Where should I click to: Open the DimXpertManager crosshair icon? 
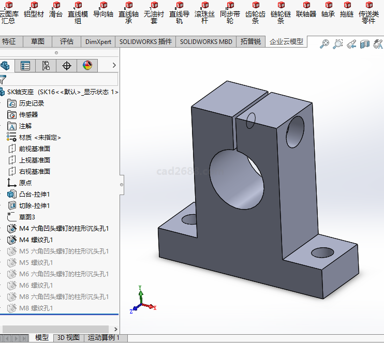click(x=66, y=66)
